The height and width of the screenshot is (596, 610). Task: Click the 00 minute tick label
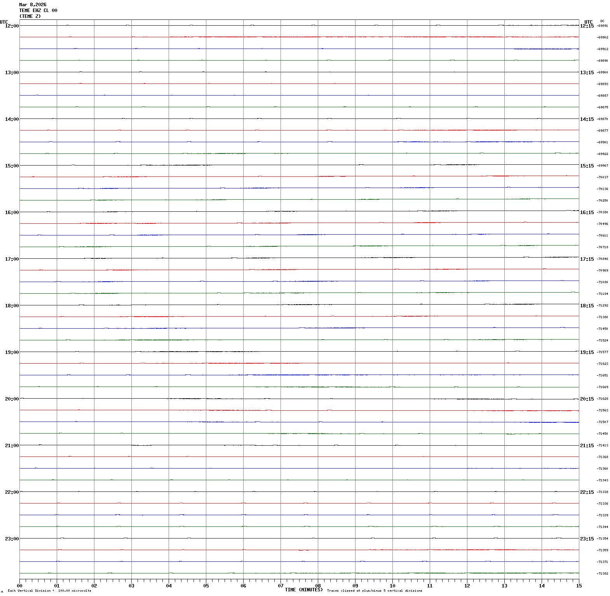click(19, 586)
